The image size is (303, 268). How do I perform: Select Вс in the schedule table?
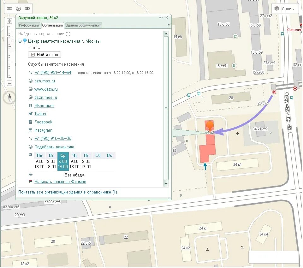click(x=110, y=155)
